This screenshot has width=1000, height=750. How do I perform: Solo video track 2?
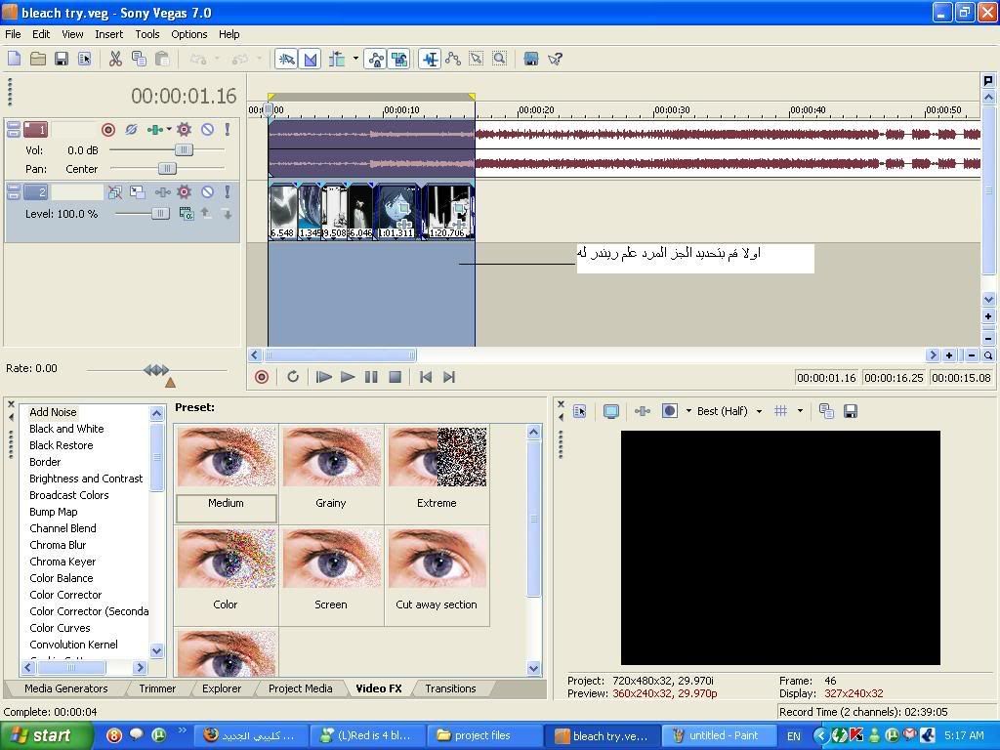coord(227,192)
